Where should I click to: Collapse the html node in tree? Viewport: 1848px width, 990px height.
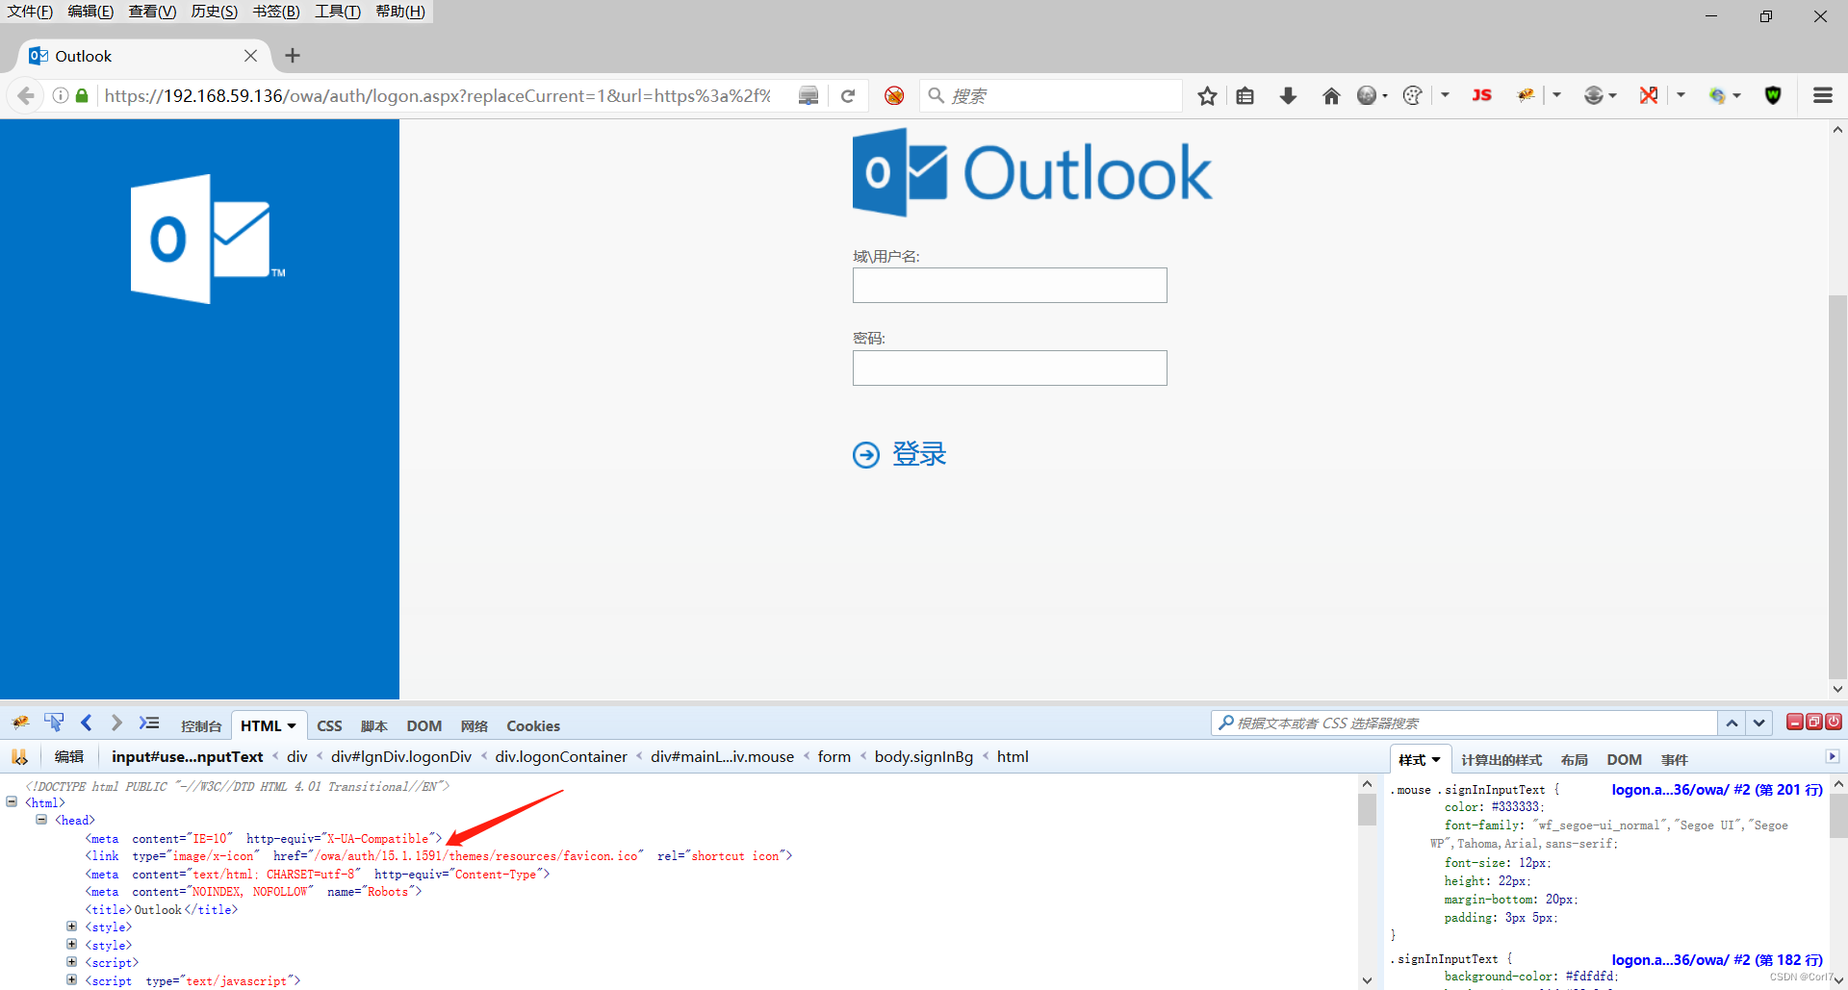point(12,801)
